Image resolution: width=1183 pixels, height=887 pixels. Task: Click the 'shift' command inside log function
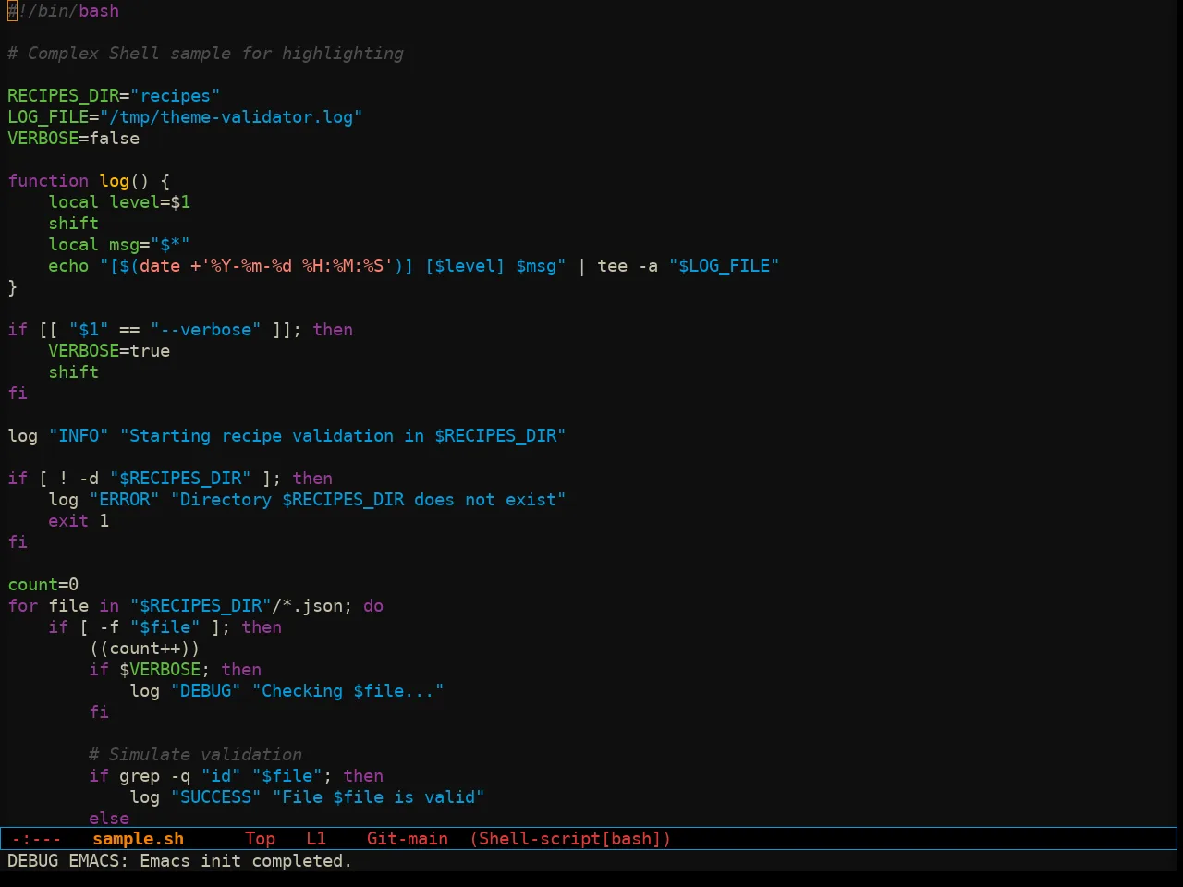pyautogui.click(x=73, y=224)
